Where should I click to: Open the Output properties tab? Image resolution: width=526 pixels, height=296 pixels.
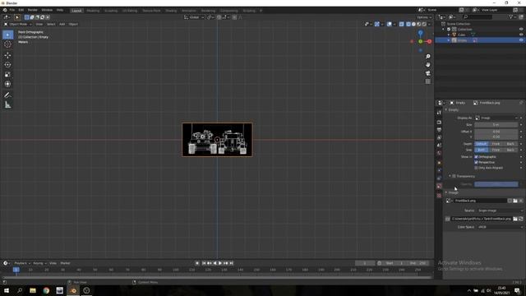coord(439,130)
